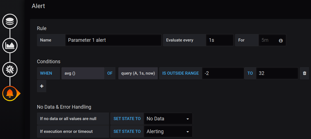Change the avg () reducer function
311x139 pixels.
pos(83,73)
